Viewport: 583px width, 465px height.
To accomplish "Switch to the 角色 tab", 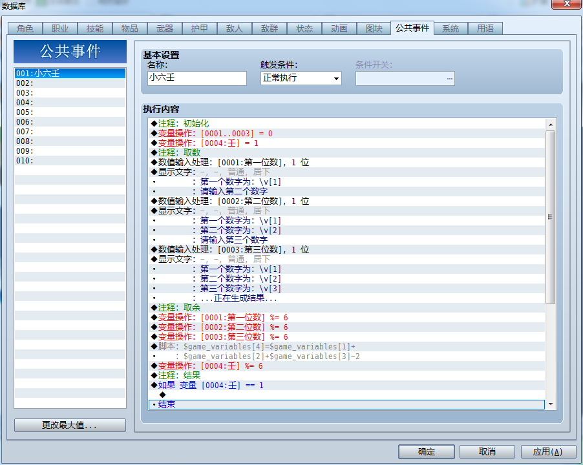I will pyautogui.click(x=25, y=28).
